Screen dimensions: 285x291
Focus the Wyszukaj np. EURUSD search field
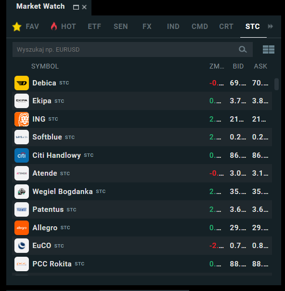pyautogui.click(x=132, y=49)
